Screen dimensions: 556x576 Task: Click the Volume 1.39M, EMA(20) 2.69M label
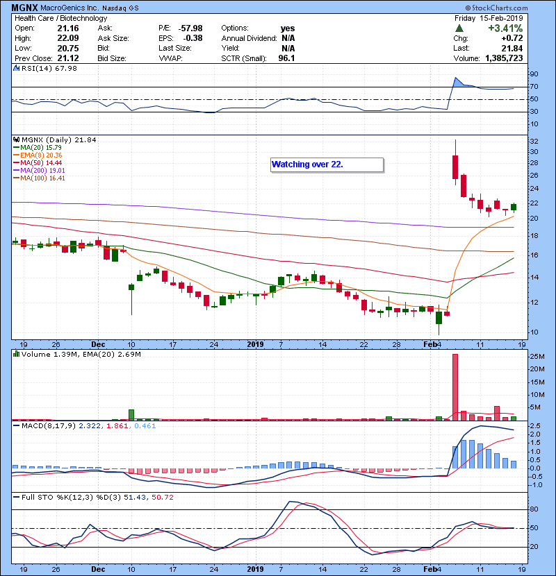click(81, 355)
